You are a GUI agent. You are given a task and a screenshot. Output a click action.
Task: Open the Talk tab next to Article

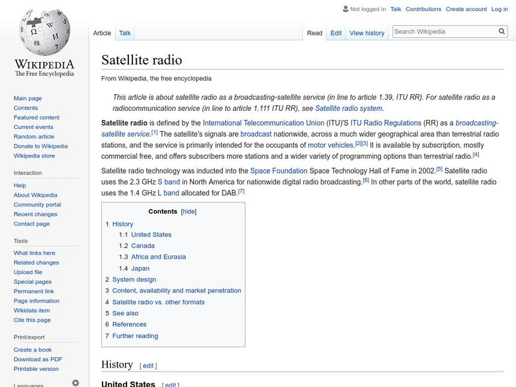click(124, 33)
